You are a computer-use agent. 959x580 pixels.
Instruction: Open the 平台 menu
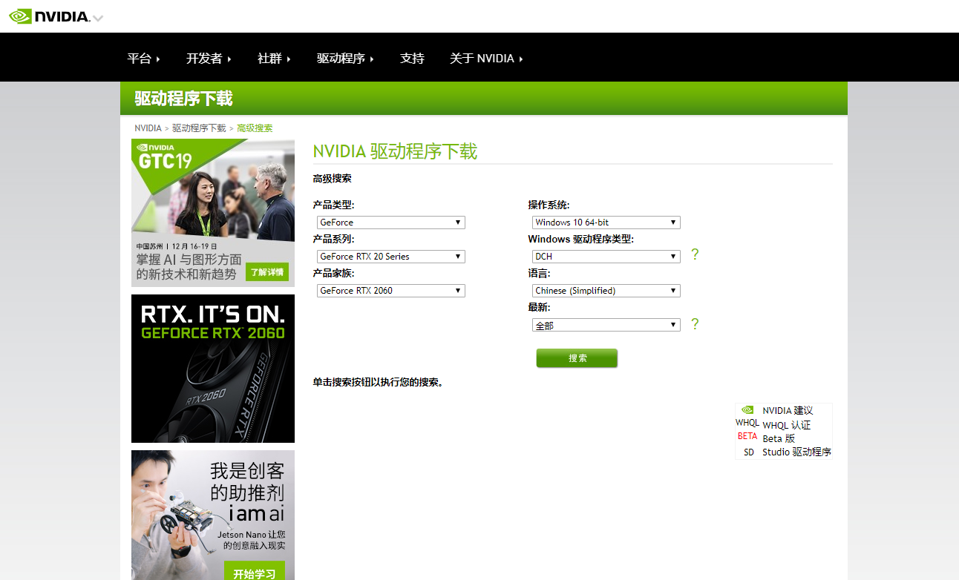coord(143,59)
